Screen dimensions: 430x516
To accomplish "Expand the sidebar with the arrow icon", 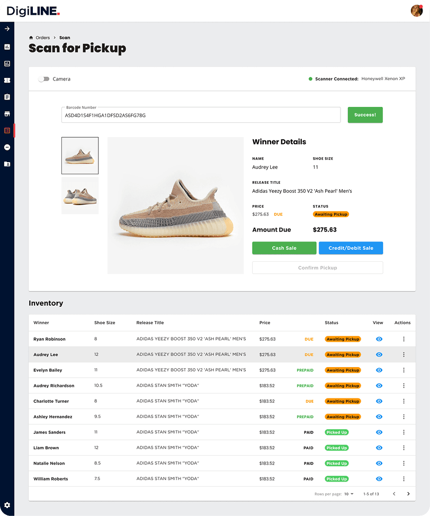I will [x=7, y=29].
